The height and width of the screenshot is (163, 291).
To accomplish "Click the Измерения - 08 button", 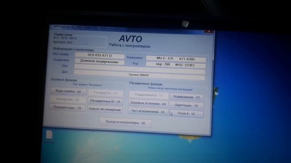I will coord(68,100).
